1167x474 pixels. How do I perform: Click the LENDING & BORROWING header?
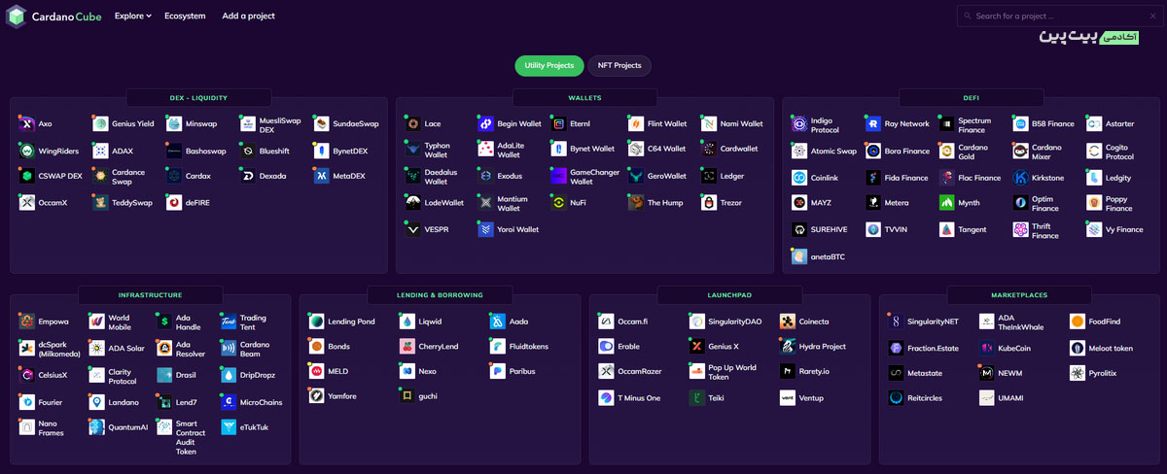(x=440, y=294)
